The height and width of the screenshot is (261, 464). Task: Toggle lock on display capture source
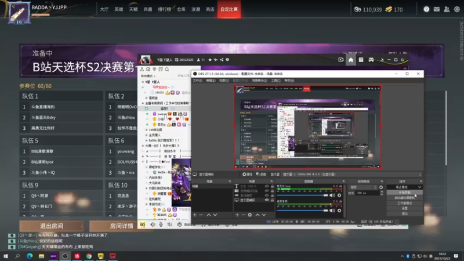[272, 200]
